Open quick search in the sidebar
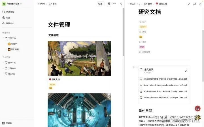204x127 pixels. pos(8,12)
